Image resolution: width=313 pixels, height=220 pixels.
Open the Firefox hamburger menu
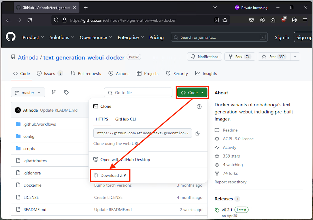[x=305, y=20]
